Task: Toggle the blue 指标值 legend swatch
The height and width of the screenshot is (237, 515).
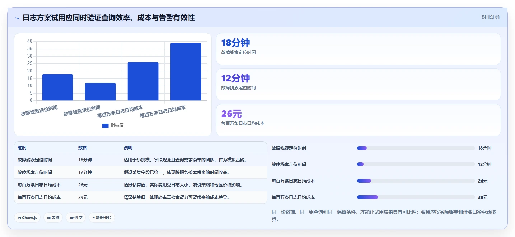Action: [x=105, y=125]
